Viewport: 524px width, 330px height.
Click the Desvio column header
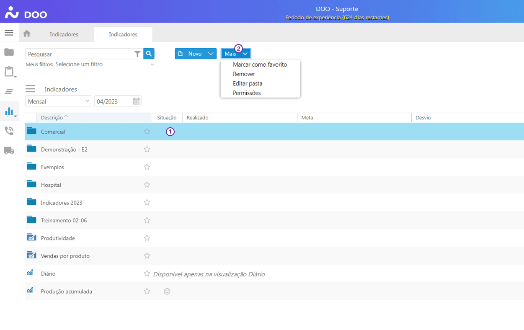(x=468, y=118)
